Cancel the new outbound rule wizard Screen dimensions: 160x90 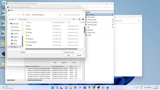click(74, 62)
